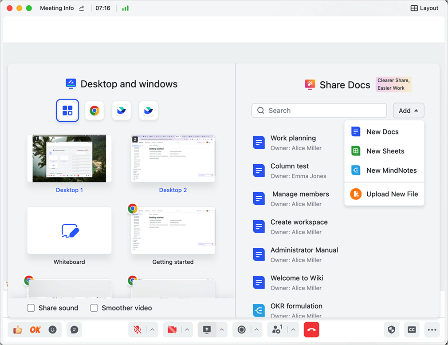Expand the camera options arrow
Viewport: 448px width, 345px height.
[187, 329]
